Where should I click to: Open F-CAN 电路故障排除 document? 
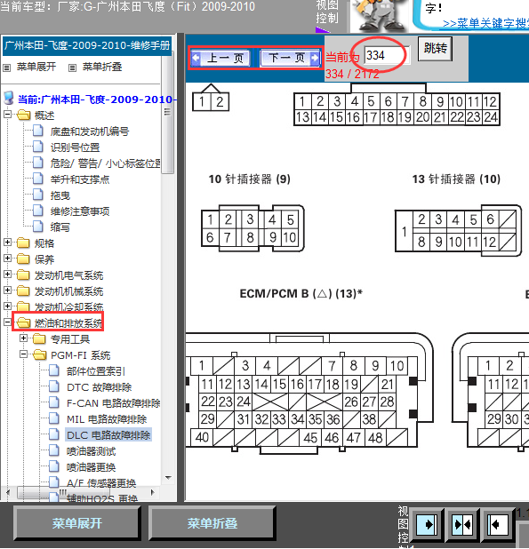(x=114, y=403)
